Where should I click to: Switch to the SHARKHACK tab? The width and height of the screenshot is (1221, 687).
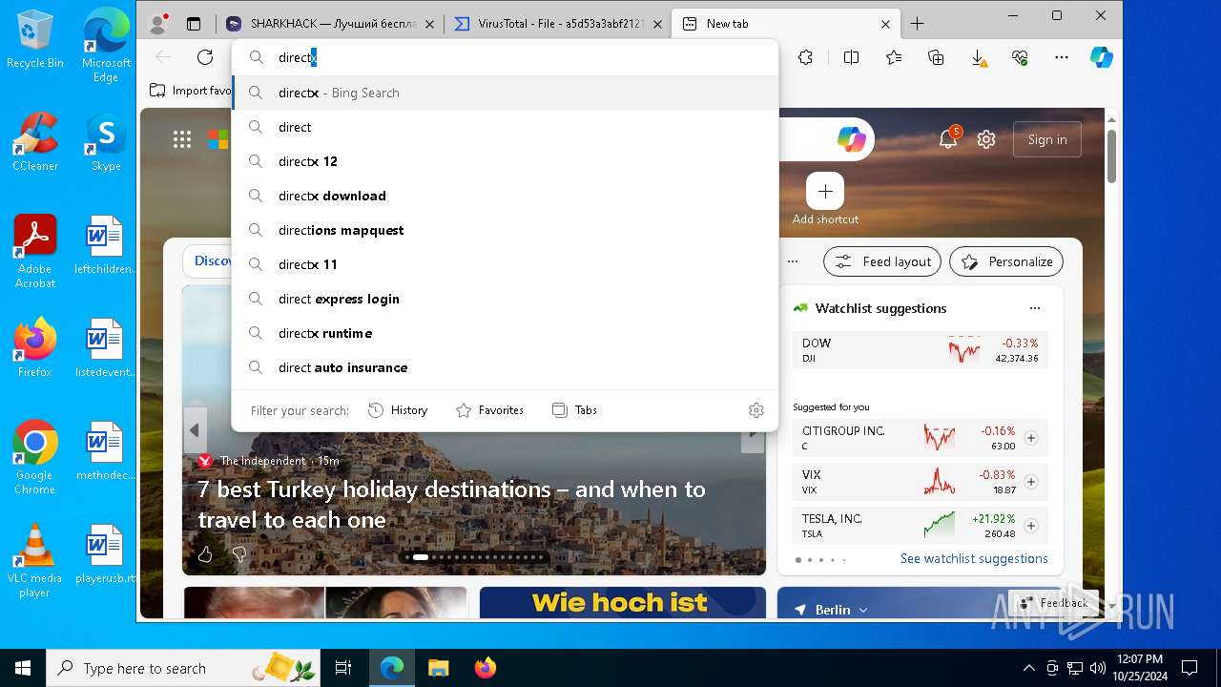330,24
